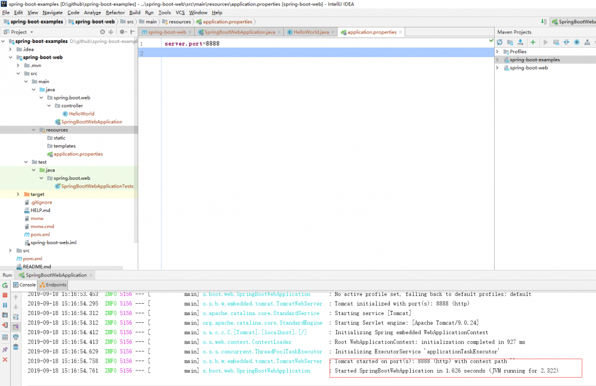The height and width of the screenshot is (386, 596).
Task: Toggle Maven offline mode
Action: click(x=577, y=42)
